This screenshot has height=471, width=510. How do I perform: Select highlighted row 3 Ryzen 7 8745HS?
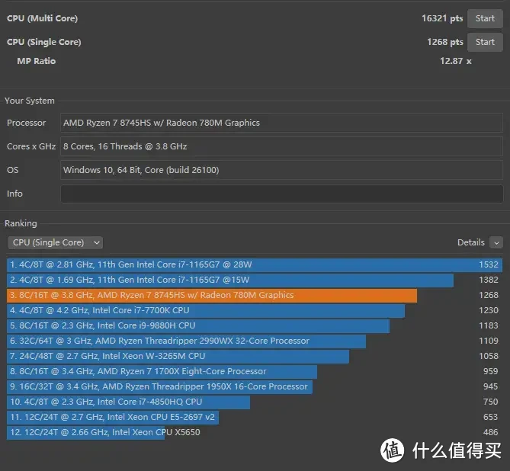pos(255,296)
